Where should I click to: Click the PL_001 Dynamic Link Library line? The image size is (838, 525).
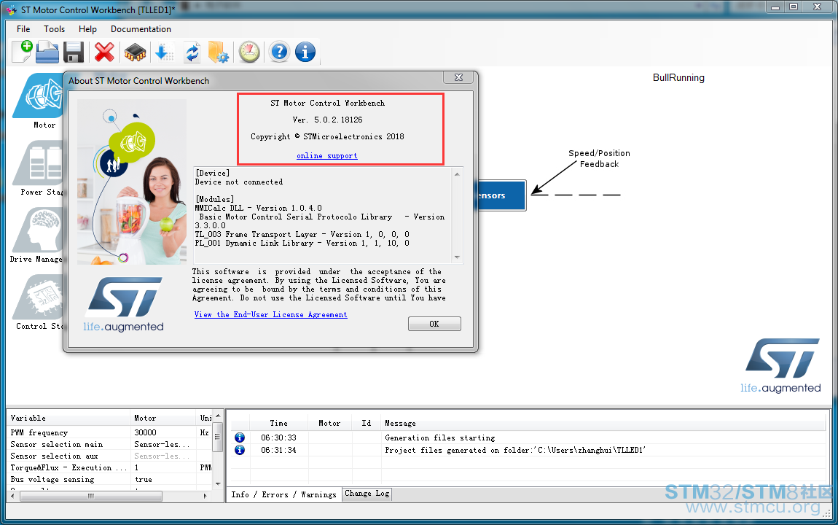302,244
